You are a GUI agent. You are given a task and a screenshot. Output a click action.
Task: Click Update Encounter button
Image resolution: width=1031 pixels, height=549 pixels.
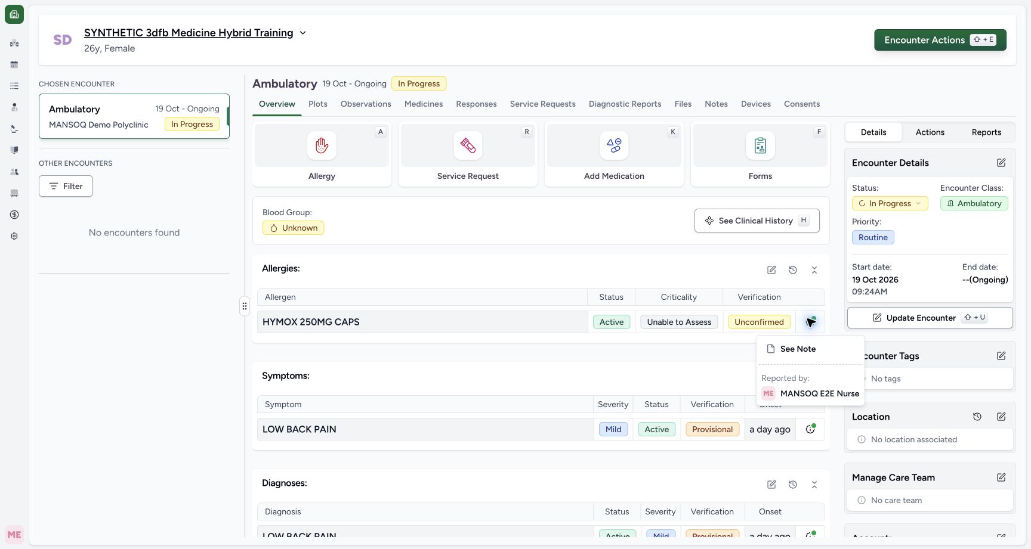point(930,318)
